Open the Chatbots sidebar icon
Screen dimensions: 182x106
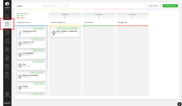click(x=7, y=58)
